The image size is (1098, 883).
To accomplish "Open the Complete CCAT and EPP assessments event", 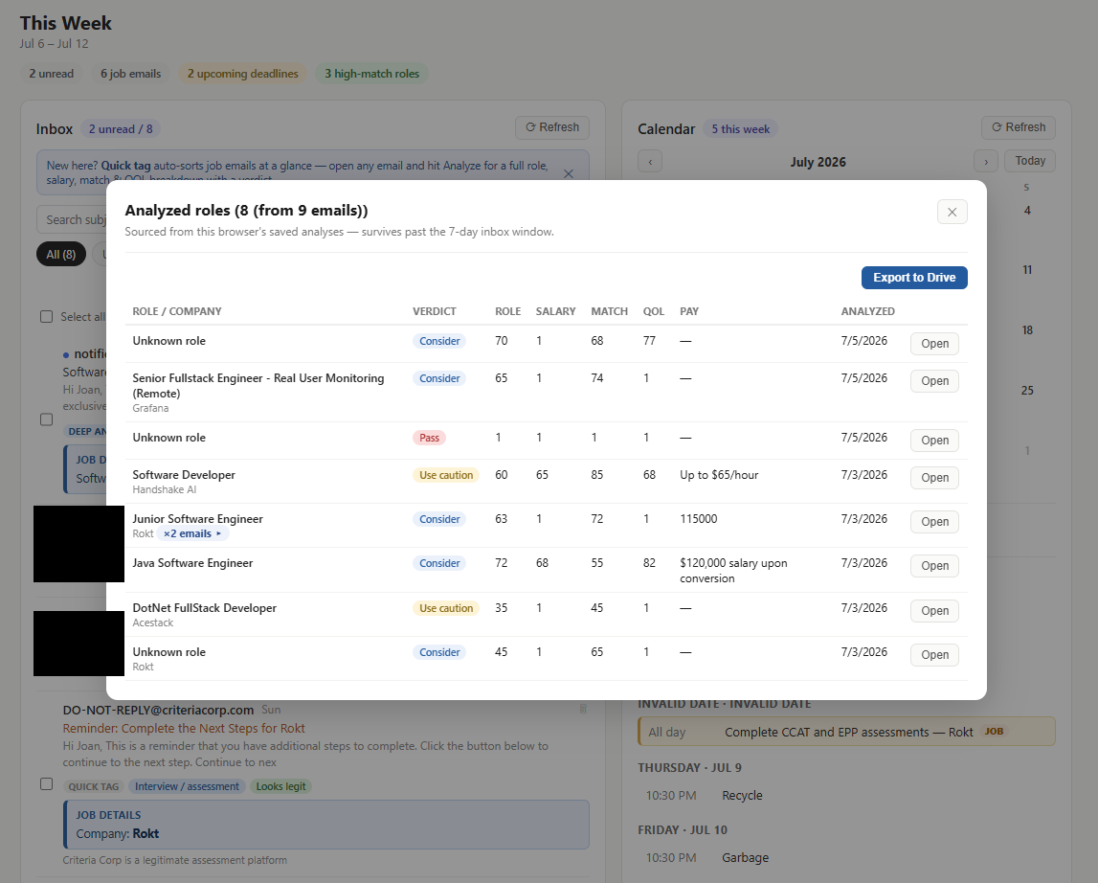I will click(846, 733).
